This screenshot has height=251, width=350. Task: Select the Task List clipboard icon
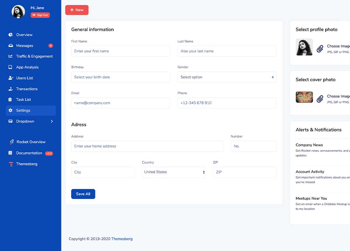coord(10,99)
